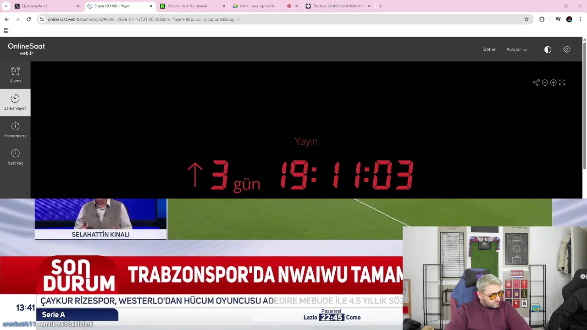This screenshot has width=587, height=330.
Task: View site information icon in address bar
Action: click(x=42, y=19)
